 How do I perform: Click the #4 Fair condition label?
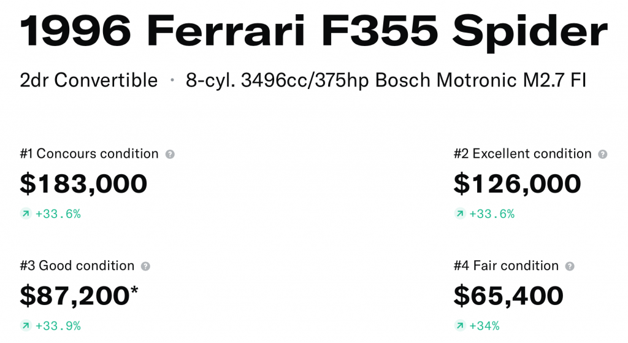point(506,266)
